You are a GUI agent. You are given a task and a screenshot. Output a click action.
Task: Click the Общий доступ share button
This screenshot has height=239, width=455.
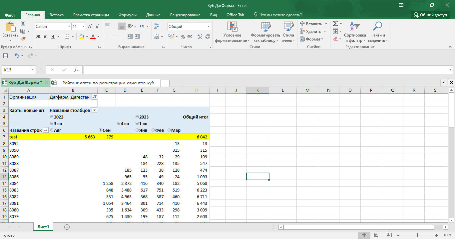click(430, 15)
